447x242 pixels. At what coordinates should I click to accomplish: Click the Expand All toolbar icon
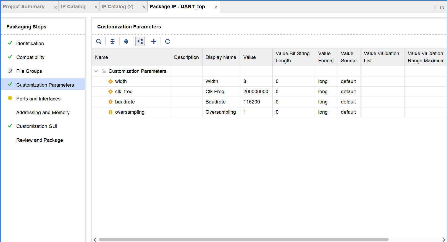[126, 41]
